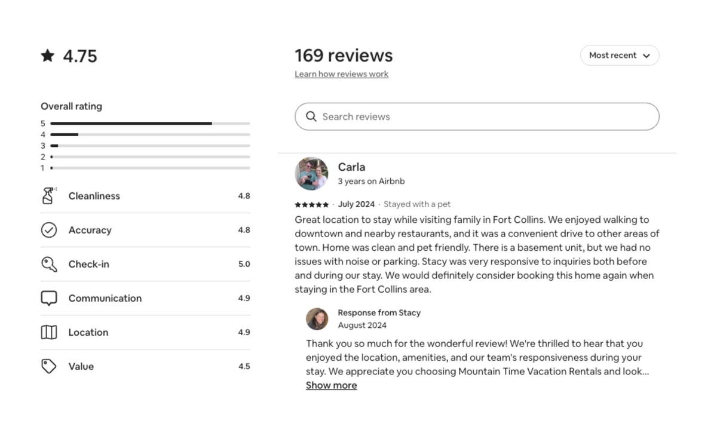Open the Most recent sort dropdown

pos(620,56)
